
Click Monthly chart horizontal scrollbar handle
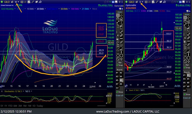pos(101,106)
